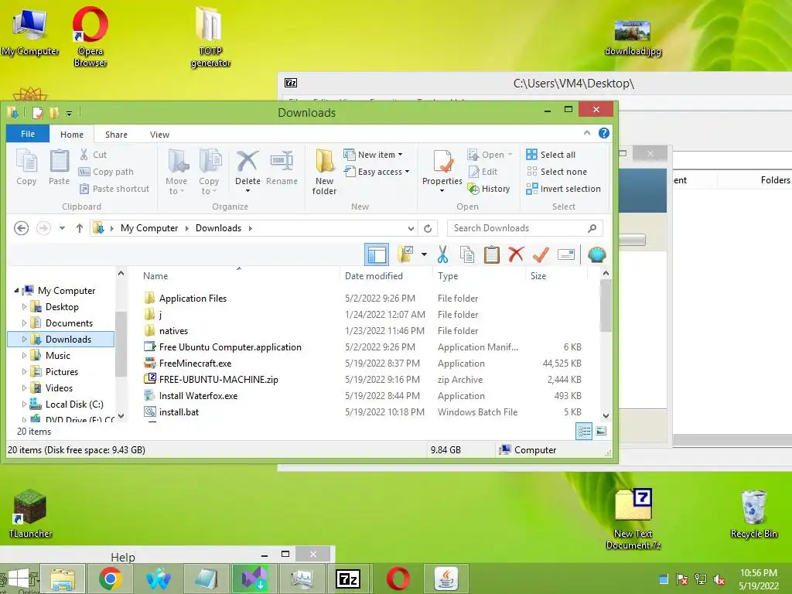
Task: Click Invert selection in ribbon
Action: [563, 189]
